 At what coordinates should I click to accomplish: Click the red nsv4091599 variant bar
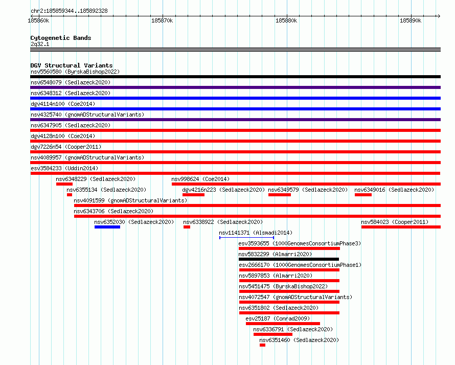[x=257, y=206]
